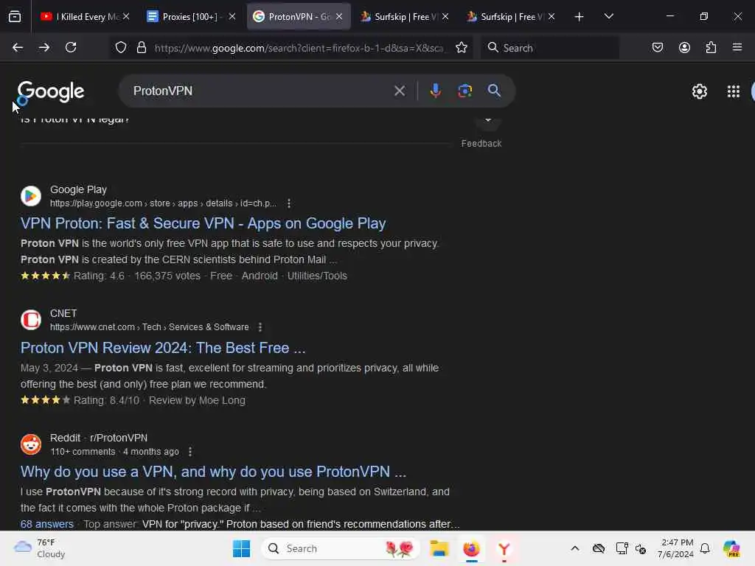Open Firefox View (list tabs) icon
The width and height of the screenshot is (755, 566).
[15, 17]
